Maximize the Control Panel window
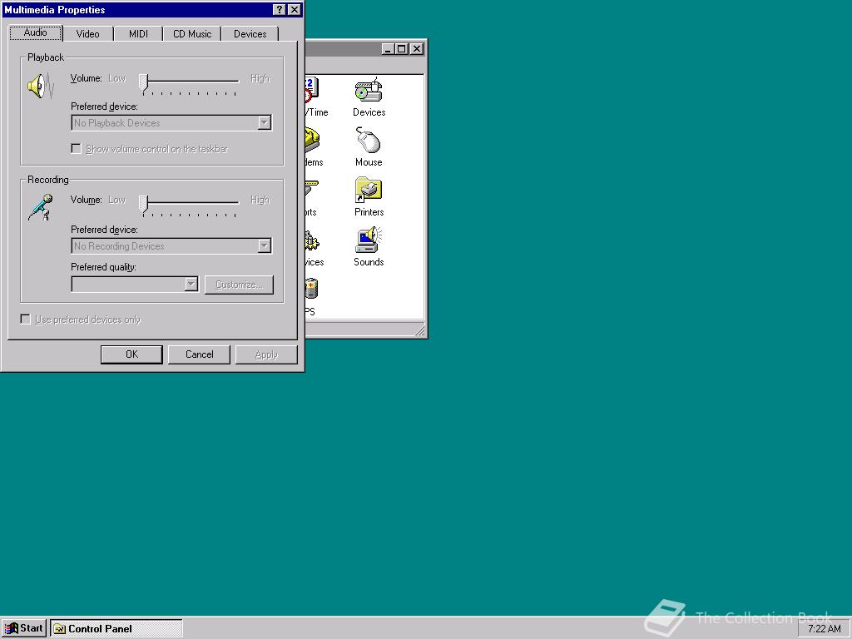The width and height of the screenshot is (852, 639). pos(402,49)
